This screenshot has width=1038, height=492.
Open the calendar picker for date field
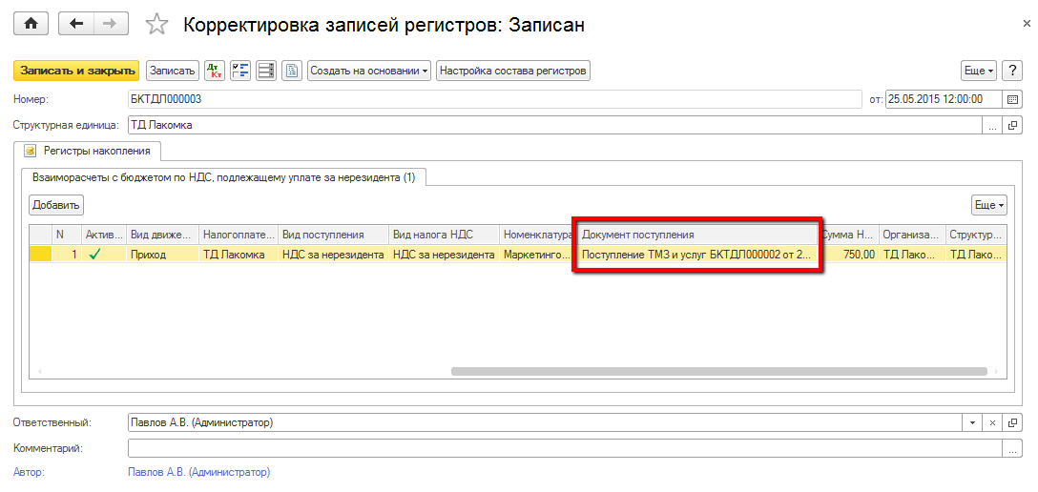pyautogui.click(x=1012, y=99)
